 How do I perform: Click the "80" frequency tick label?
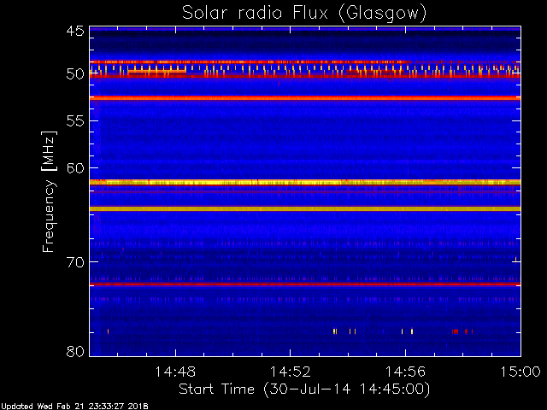pyautogui.click(x=75, y=351)
